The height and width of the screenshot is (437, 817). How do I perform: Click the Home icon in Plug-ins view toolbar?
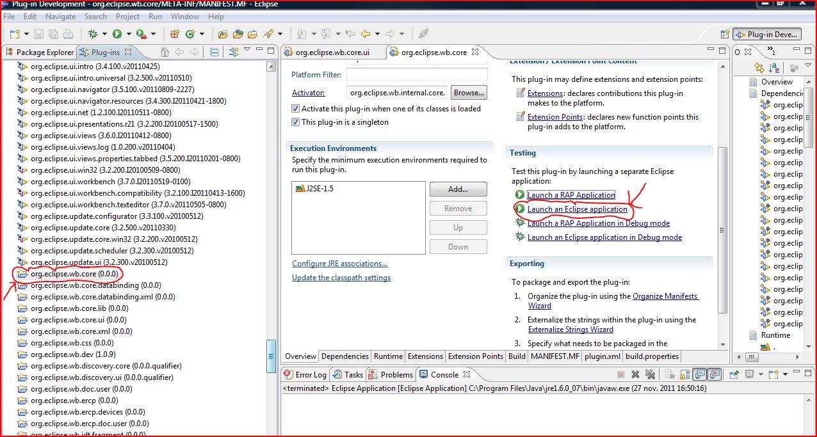click(x=165, y=52)
